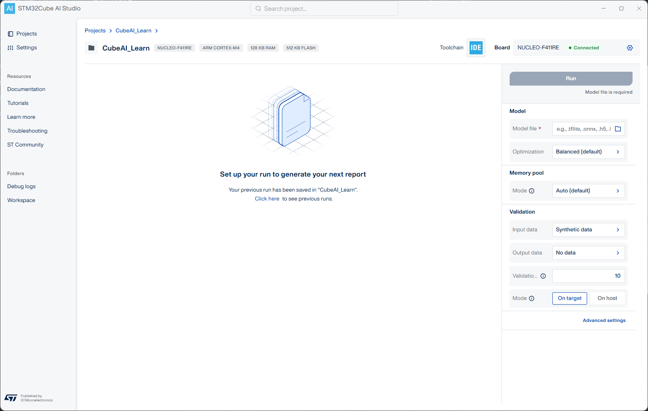Click the ARM CORTEX-M4 tag
The image size is (648, 411).
221,48
